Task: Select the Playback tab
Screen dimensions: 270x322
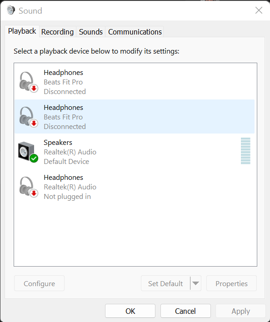Action: [22, 31]
